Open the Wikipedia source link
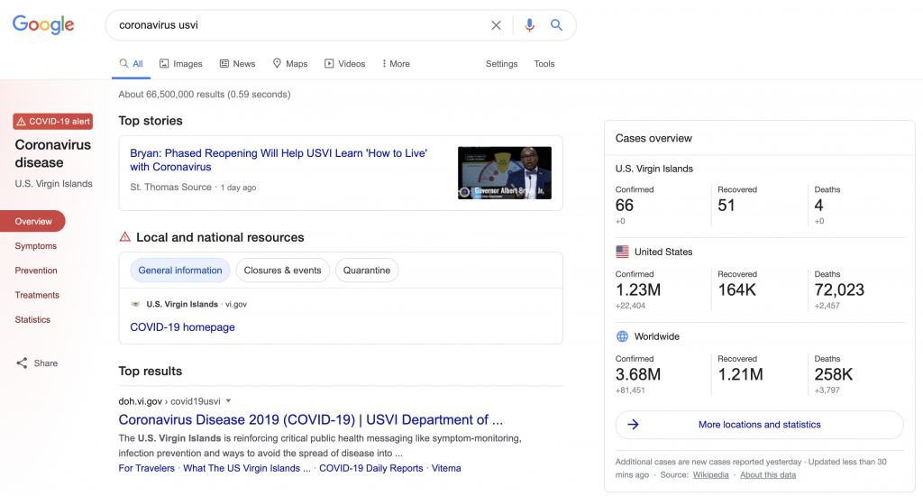This screenshot has height=496, width=923. 710,474
